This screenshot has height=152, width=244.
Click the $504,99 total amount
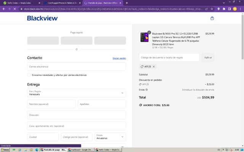pos(208,97)
